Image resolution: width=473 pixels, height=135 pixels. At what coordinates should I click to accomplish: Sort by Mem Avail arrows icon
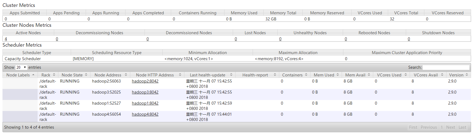[x=369, y=75]
